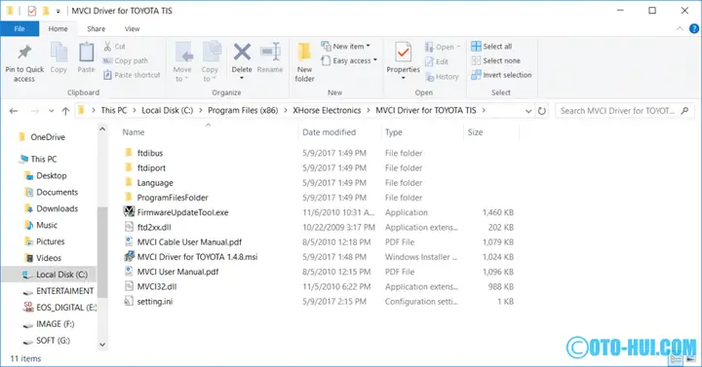Viewport: 702px width, 367px height.
Task: Select Downloads in navigation pane
Action: 57,208
